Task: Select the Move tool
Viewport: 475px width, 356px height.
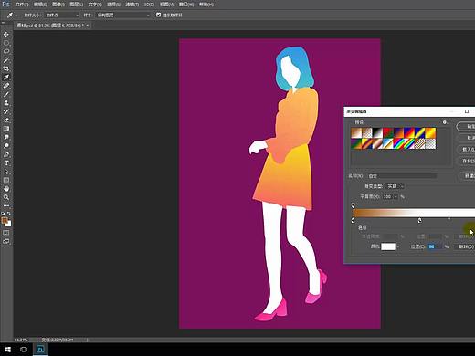Action: [x=6, y=35]
